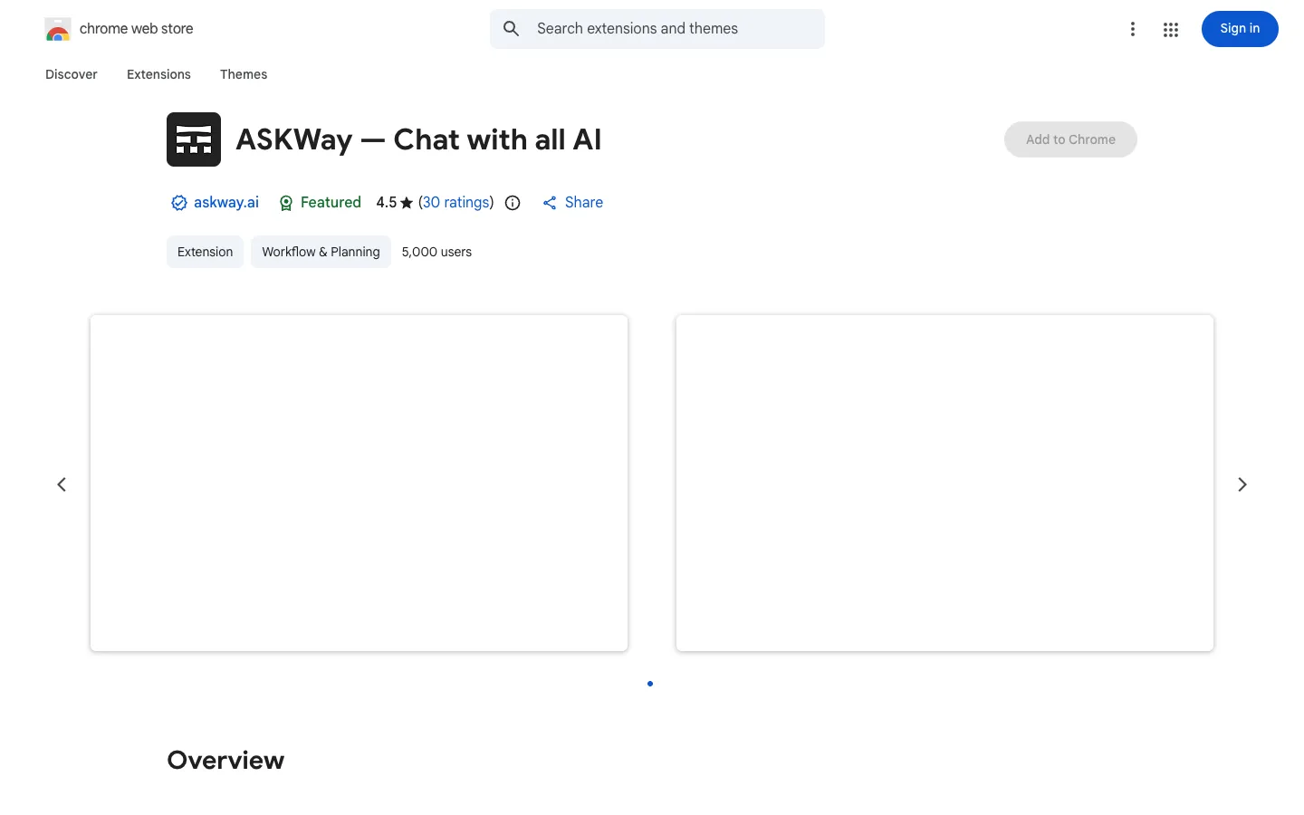Open ratings info circle icon
The width and height of the screenshot is (1304, 815).
pyautogui.click(x=513, y=203)
